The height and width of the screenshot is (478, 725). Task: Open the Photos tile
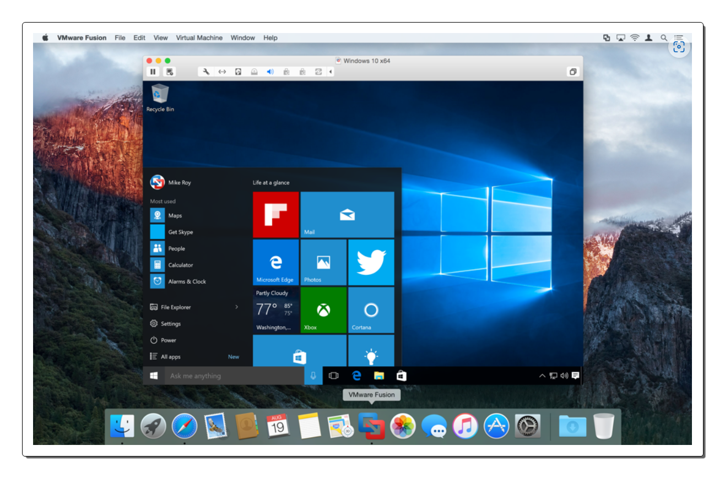click(x=323, y=262)
